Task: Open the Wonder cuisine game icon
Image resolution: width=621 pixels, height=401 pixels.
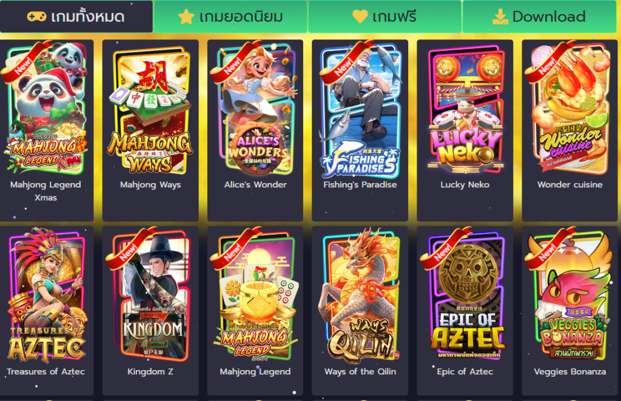Action: [569, 108]
